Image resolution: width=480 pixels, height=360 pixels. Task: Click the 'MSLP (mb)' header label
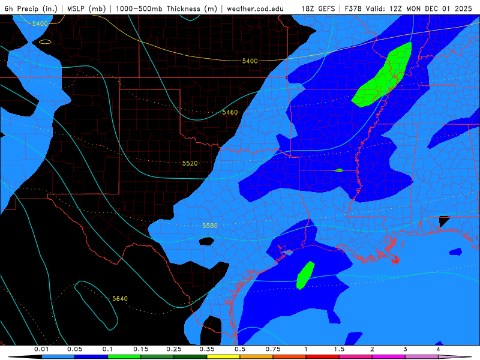[86, 8]
